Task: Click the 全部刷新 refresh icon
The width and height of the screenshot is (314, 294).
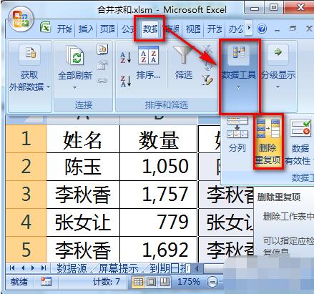Action: pyautogui.click(x=75, y=56)
